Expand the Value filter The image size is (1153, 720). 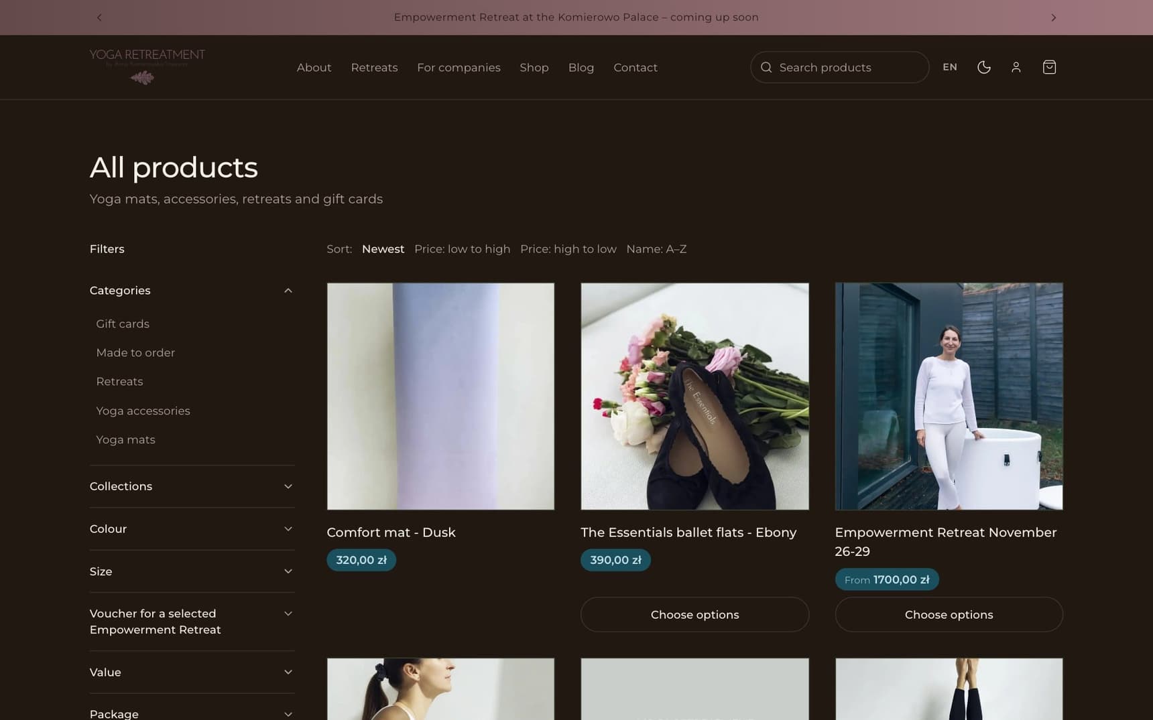click(x=192, y=672)
